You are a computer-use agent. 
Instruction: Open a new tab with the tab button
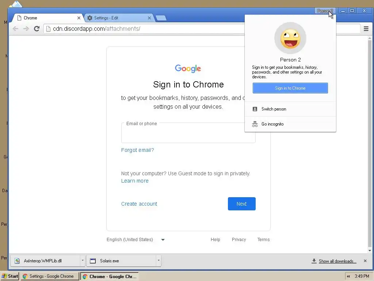pos(161,18)
